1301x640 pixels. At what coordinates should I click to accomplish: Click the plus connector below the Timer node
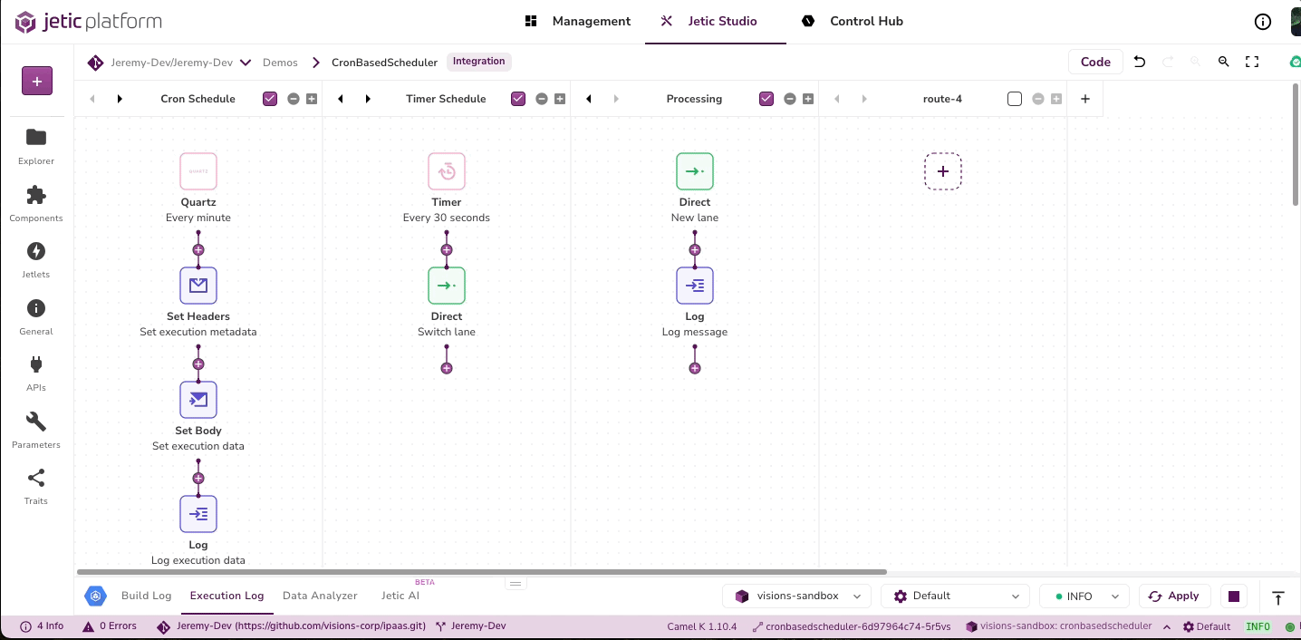coord(447,249)
